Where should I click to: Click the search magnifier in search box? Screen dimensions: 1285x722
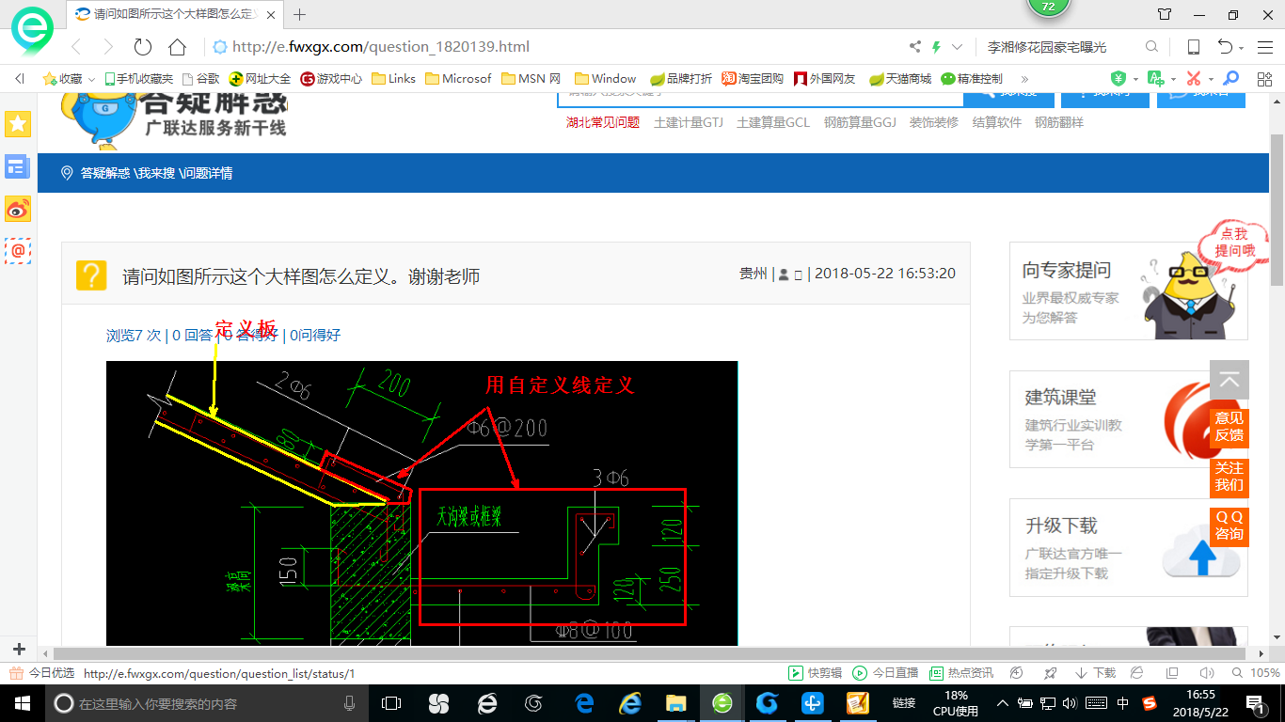(x=1151, y=47)
